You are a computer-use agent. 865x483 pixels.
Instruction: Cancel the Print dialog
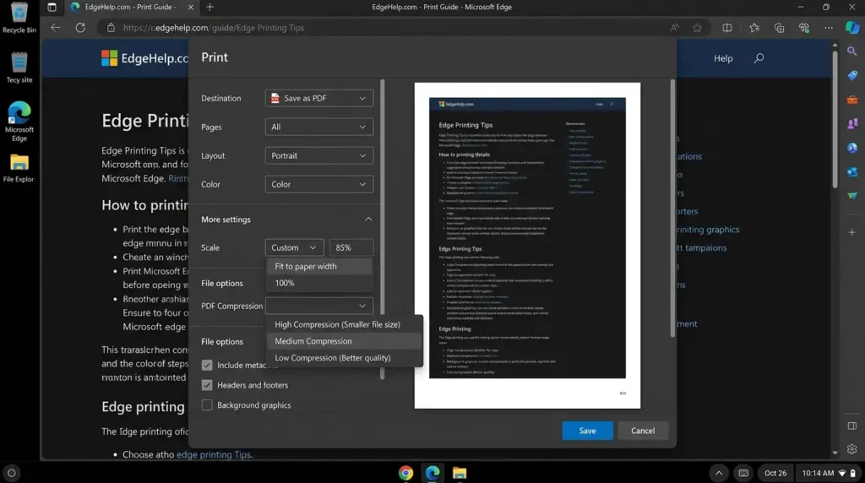643,431
